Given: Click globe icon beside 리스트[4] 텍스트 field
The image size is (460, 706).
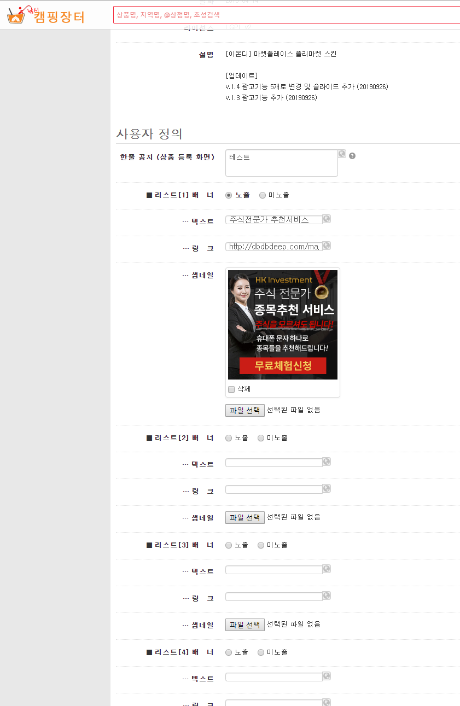Looking at the screenshot, I should pos(327,676).
